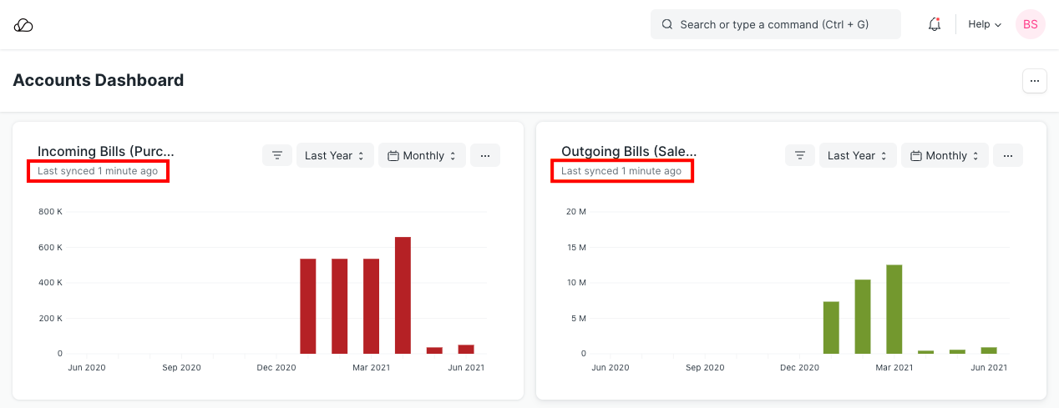Image resolution: width=1059 pixels, height=408 pixels.
Task: Open the BS user avatar menu
Action: click(1030, 24)
